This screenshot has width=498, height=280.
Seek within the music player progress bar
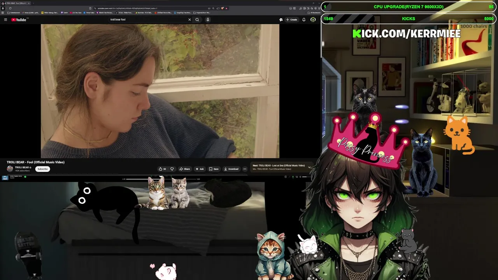pos(161,179)
